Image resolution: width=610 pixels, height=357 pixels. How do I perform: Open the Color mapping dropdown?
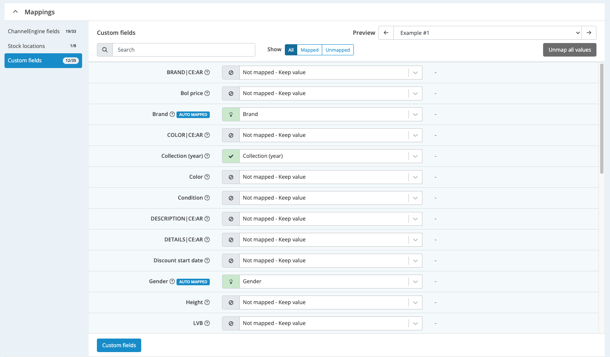point(330,177)
